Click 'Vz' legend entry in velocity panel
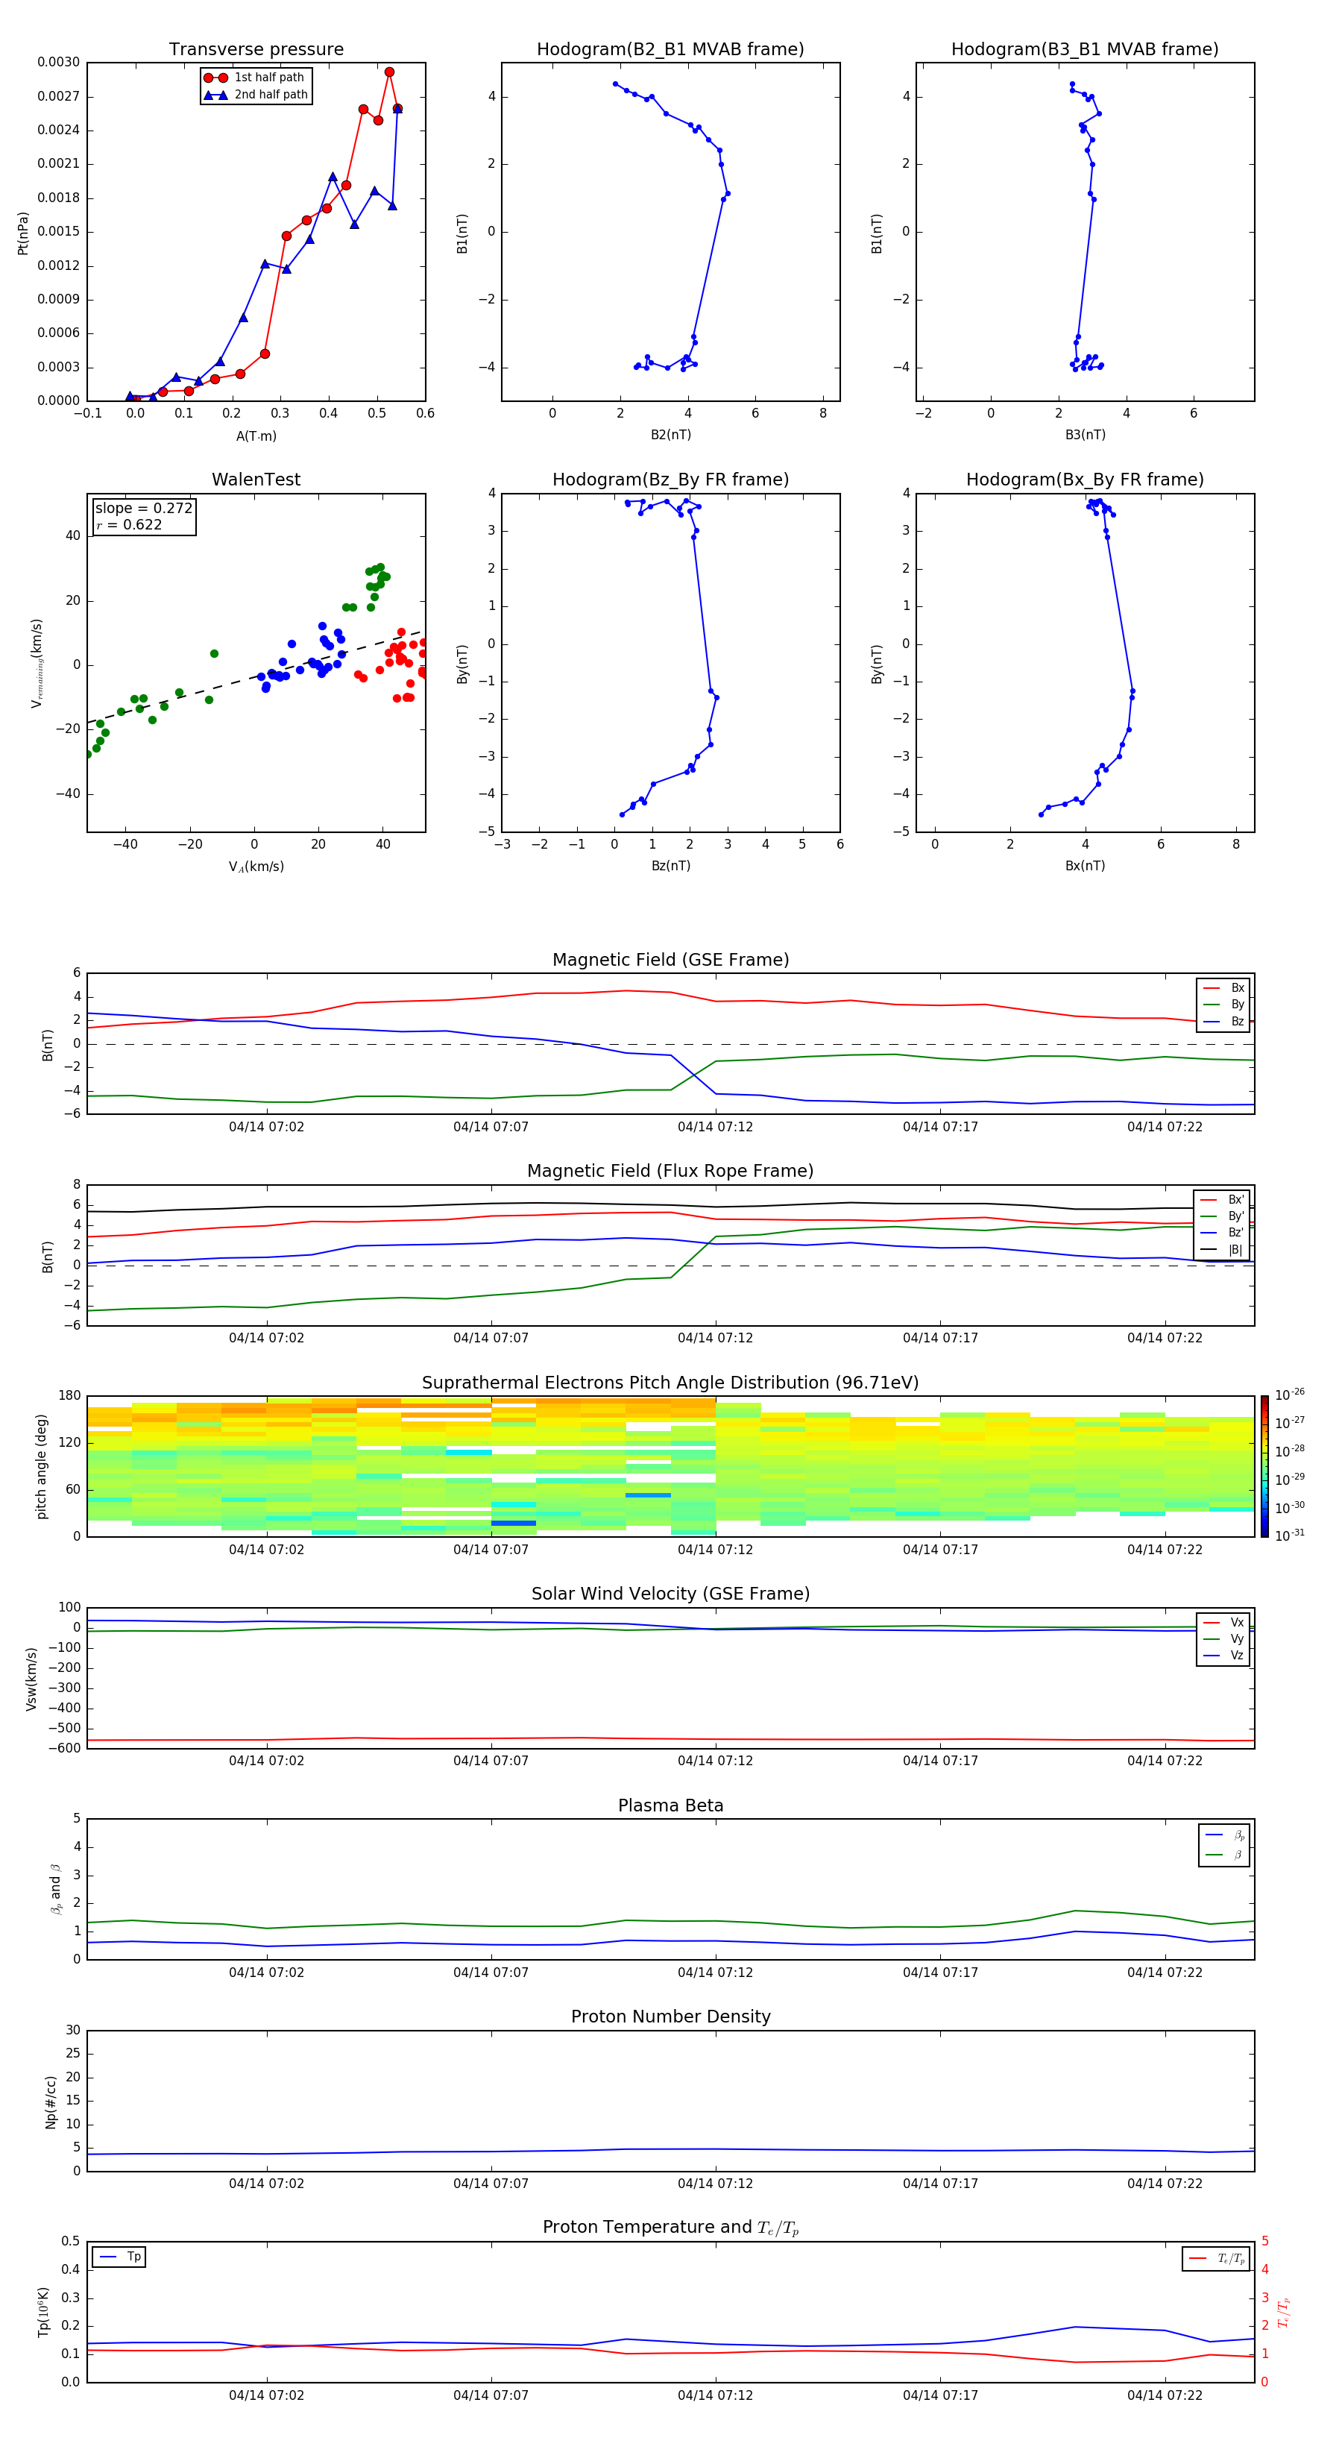1342x2461 pixels. [1224, 1655]
